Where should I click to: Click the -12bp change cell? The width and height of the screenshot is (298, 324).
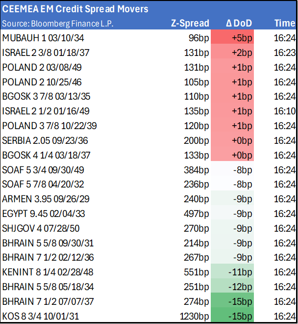[232, 287]
